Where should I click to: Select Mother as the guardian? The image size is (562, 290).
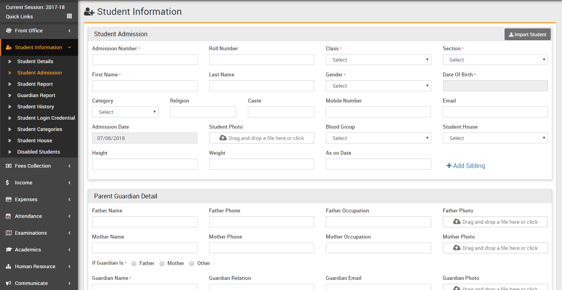click(x=162, y=263)
